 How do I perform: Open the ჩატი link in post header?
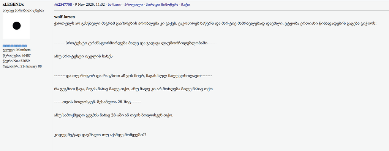click(186, 5)
